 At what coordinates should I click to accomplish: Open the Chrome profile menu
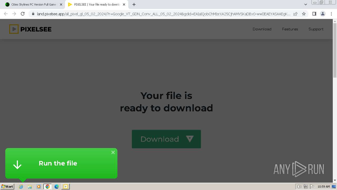[323, 14]
